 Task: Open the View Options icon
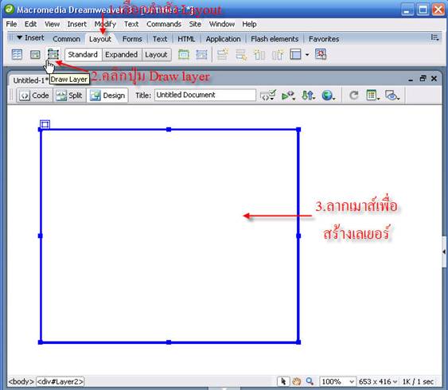(x=372, y=96)
